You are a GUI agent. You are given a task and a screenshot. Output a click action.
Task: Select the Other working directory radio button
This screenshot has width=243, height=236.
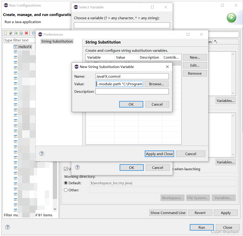click(x=66, y=190)
